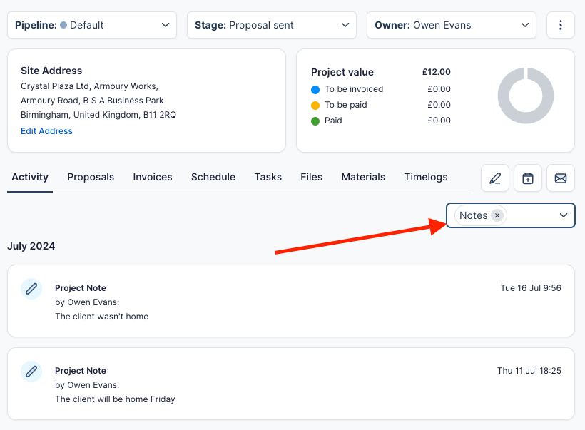This screenshot has height=430, width=585.
Task: Click pencil icon on 'client wasn't home' note
Action: click(x=31, y=288)
